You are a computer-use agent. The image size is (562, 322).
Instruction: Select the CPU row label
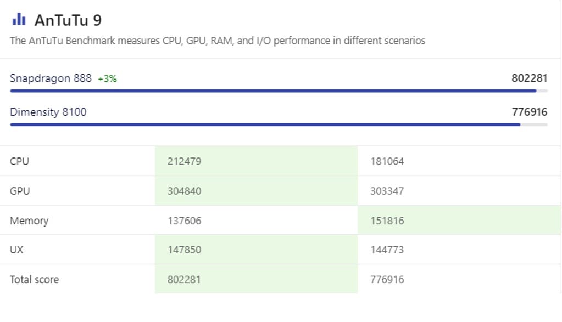19,161
